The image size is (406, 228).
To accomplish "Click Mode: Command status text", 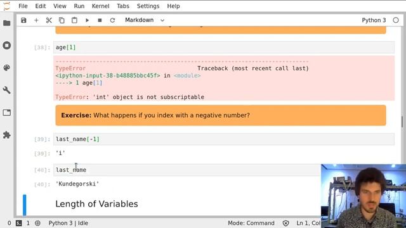I will coord(251,223).
